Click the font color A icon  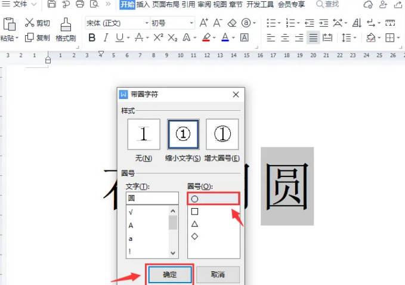225,38
